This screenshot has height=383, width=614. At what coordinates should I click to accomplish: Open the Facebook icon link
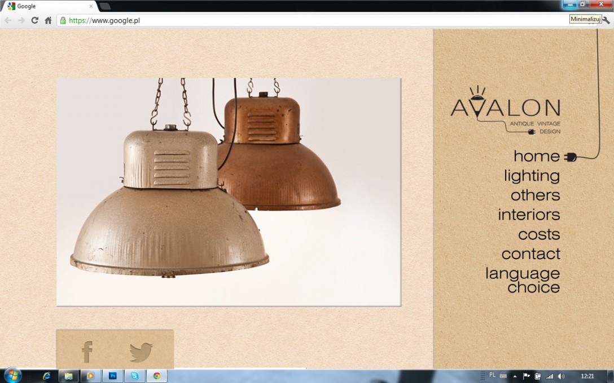point(87,352)
